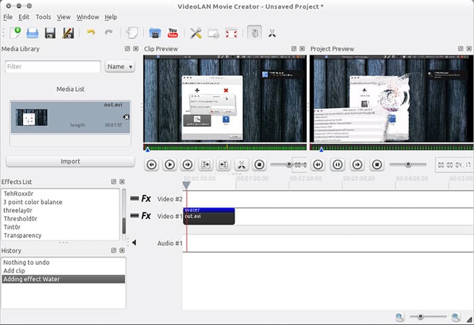This screenshot has height=325, width=474.
Task: Select the scissors cut tool in toolbar
Action: (272, 33)
